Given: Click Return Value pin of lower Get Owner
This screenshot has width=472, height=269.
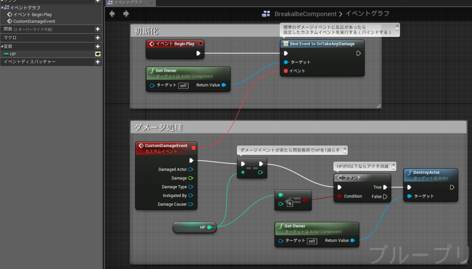Looking at the screenshot, I should tap(353, 240).
